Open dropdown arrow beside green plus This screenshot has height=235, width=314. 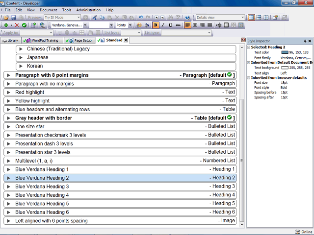11,25
